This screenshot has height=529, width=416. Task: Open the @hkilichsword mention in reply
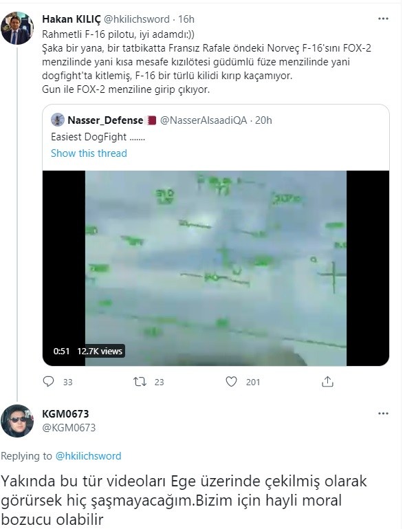[x=87, y=455]
